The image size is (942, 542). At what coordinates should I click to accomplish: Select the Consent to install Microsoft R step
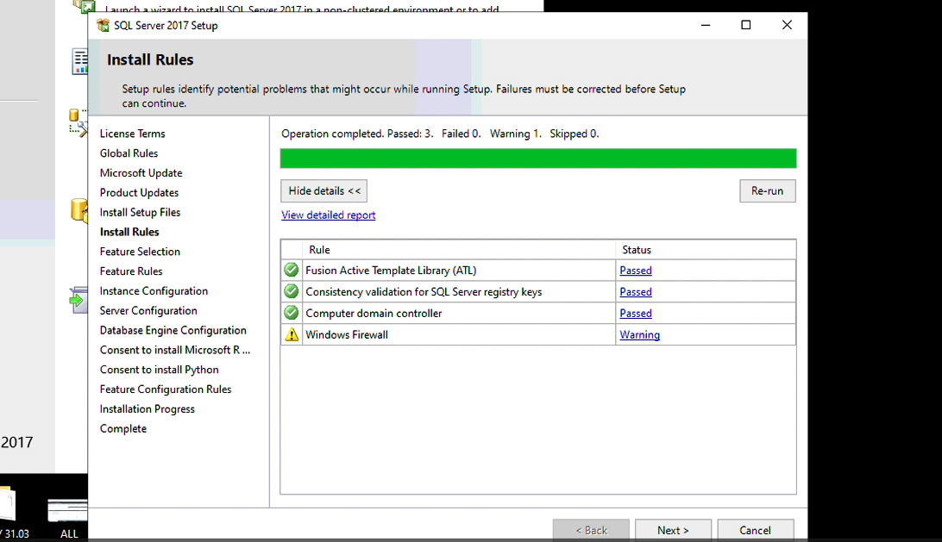point(175,350)
